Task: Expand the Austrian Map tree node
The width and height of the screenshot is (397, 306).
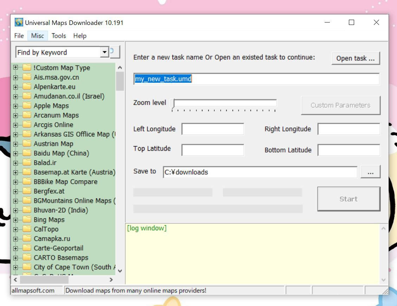Action: (15, 144)
